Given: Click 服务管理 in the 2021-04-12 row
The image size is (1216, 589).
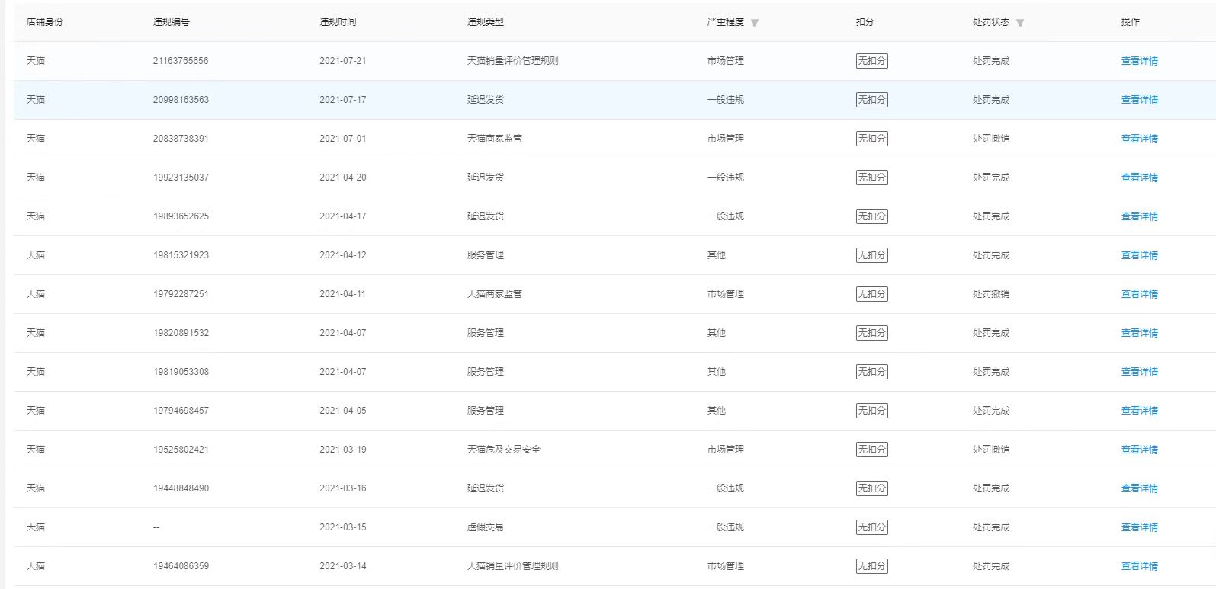Looking at the screenshot, I should click(486, 255).
